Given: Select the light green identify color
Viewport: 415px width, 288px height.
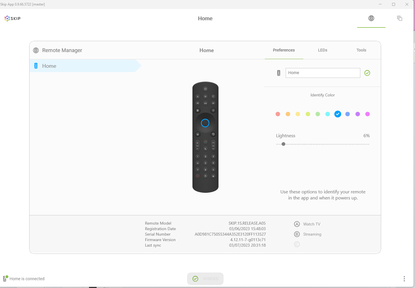Looking at the screenshot, I should pos(318,114).
